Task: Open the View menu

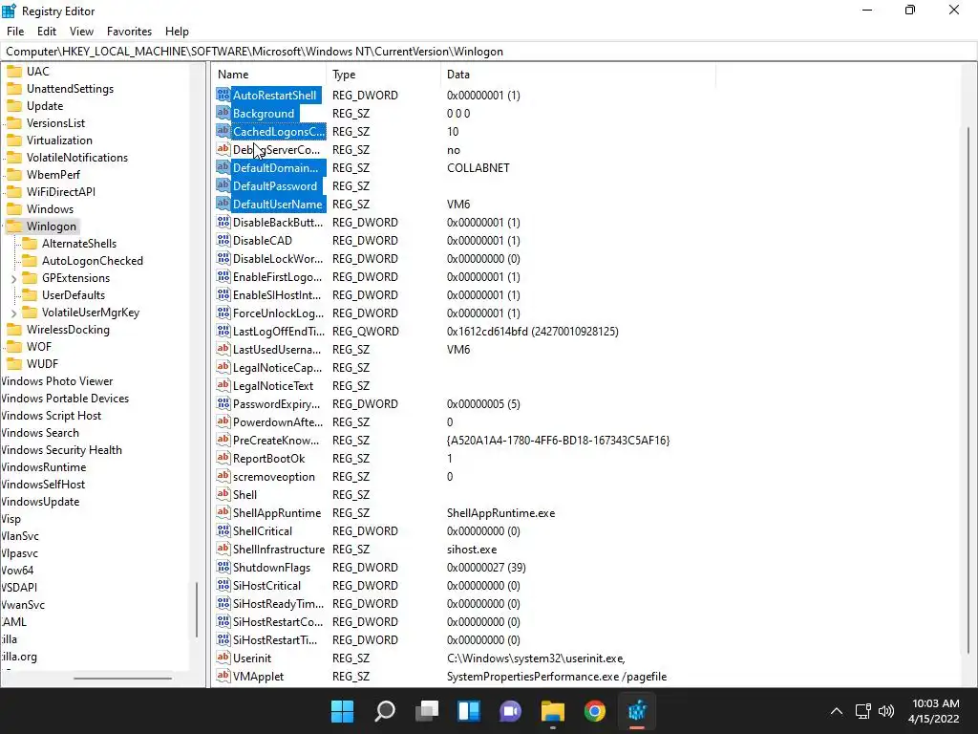Action: click(81, 32)
